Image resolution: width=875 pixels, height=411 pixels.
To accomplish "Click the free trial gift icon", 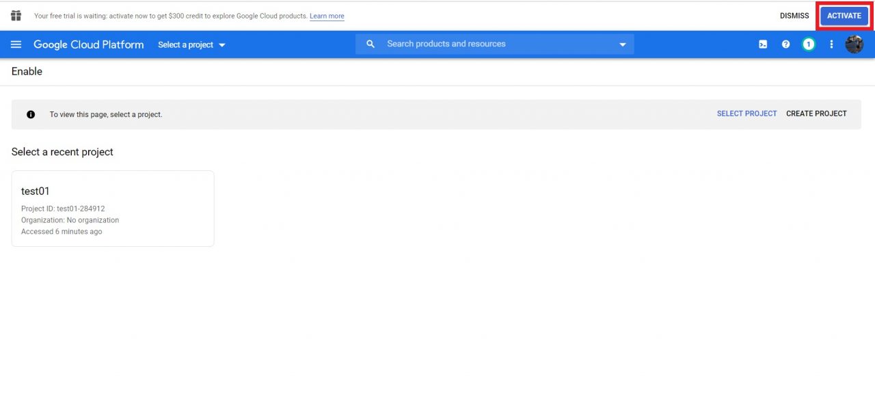I will 16,16.
